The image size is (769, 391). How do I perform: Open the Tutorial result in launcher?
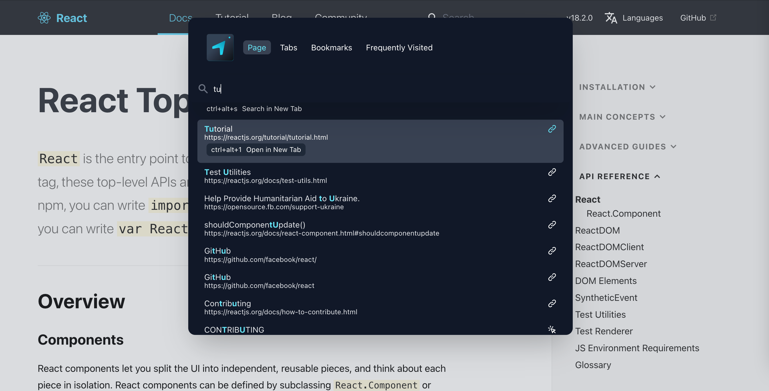[x=380, y=141]
